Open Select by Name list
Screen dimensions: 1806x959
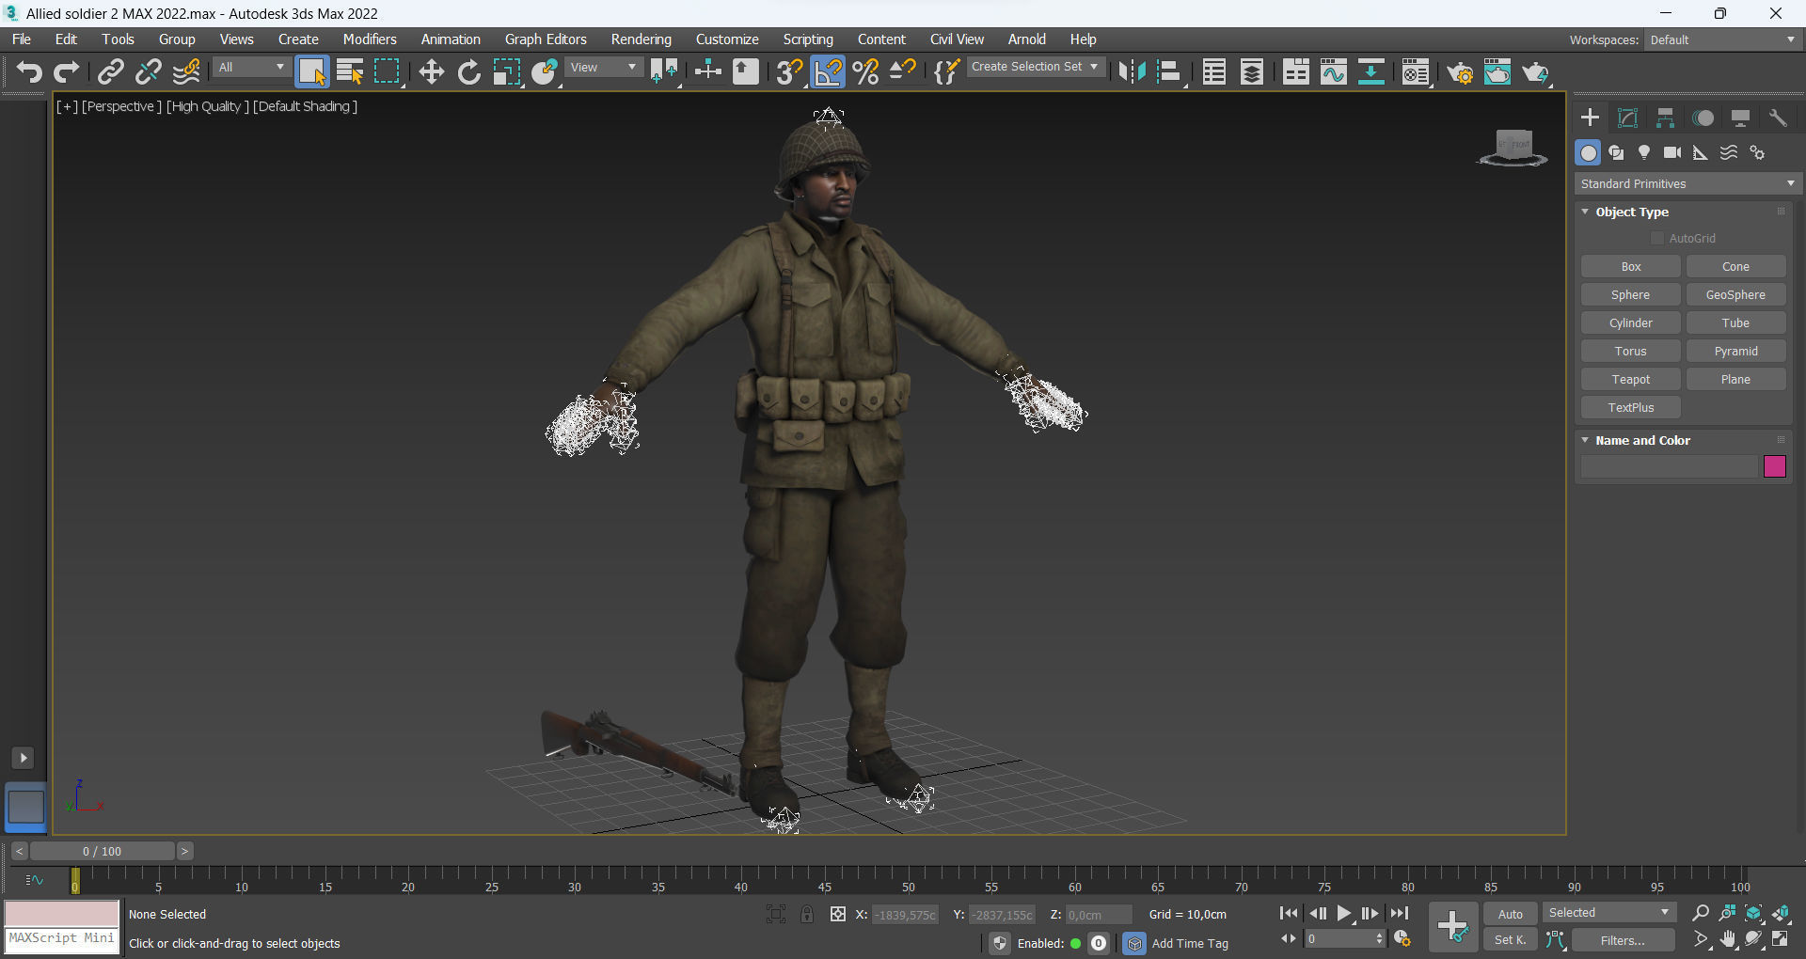[350, 72]
